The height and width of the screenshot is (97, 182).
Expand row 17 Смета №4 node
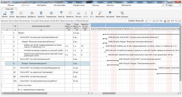(3, 68)
